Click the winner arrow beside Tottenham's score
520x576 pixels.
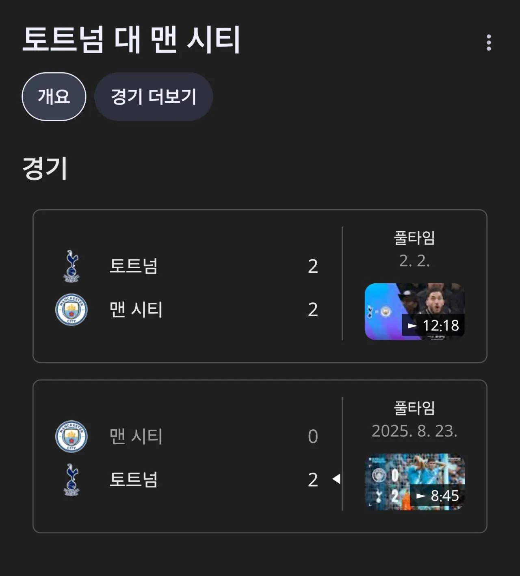(336, 479)
